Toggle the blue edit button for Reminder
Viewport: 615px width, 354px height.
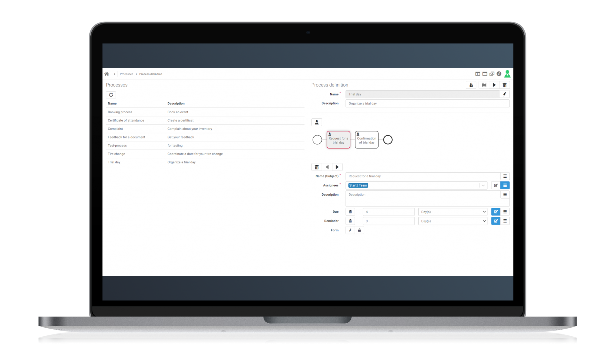pos(496,221)
